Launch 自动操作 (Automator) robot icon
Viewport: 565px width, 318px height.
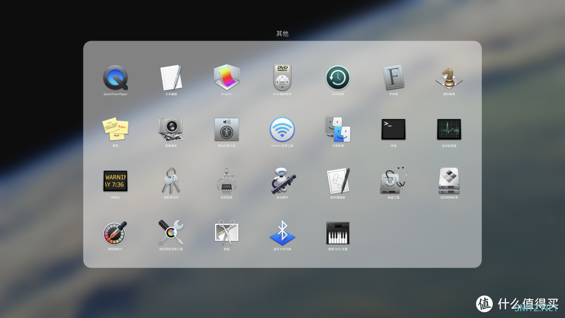tap(282, 181)
